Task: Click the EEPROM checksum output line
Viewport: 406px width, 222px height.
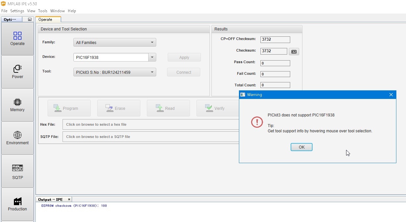Action: coord(74,206)
